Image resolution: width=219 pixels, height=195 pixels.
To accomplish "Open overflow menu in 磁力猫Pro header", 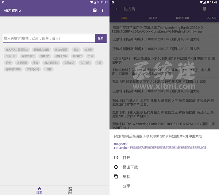I will (x=103, y=10).
